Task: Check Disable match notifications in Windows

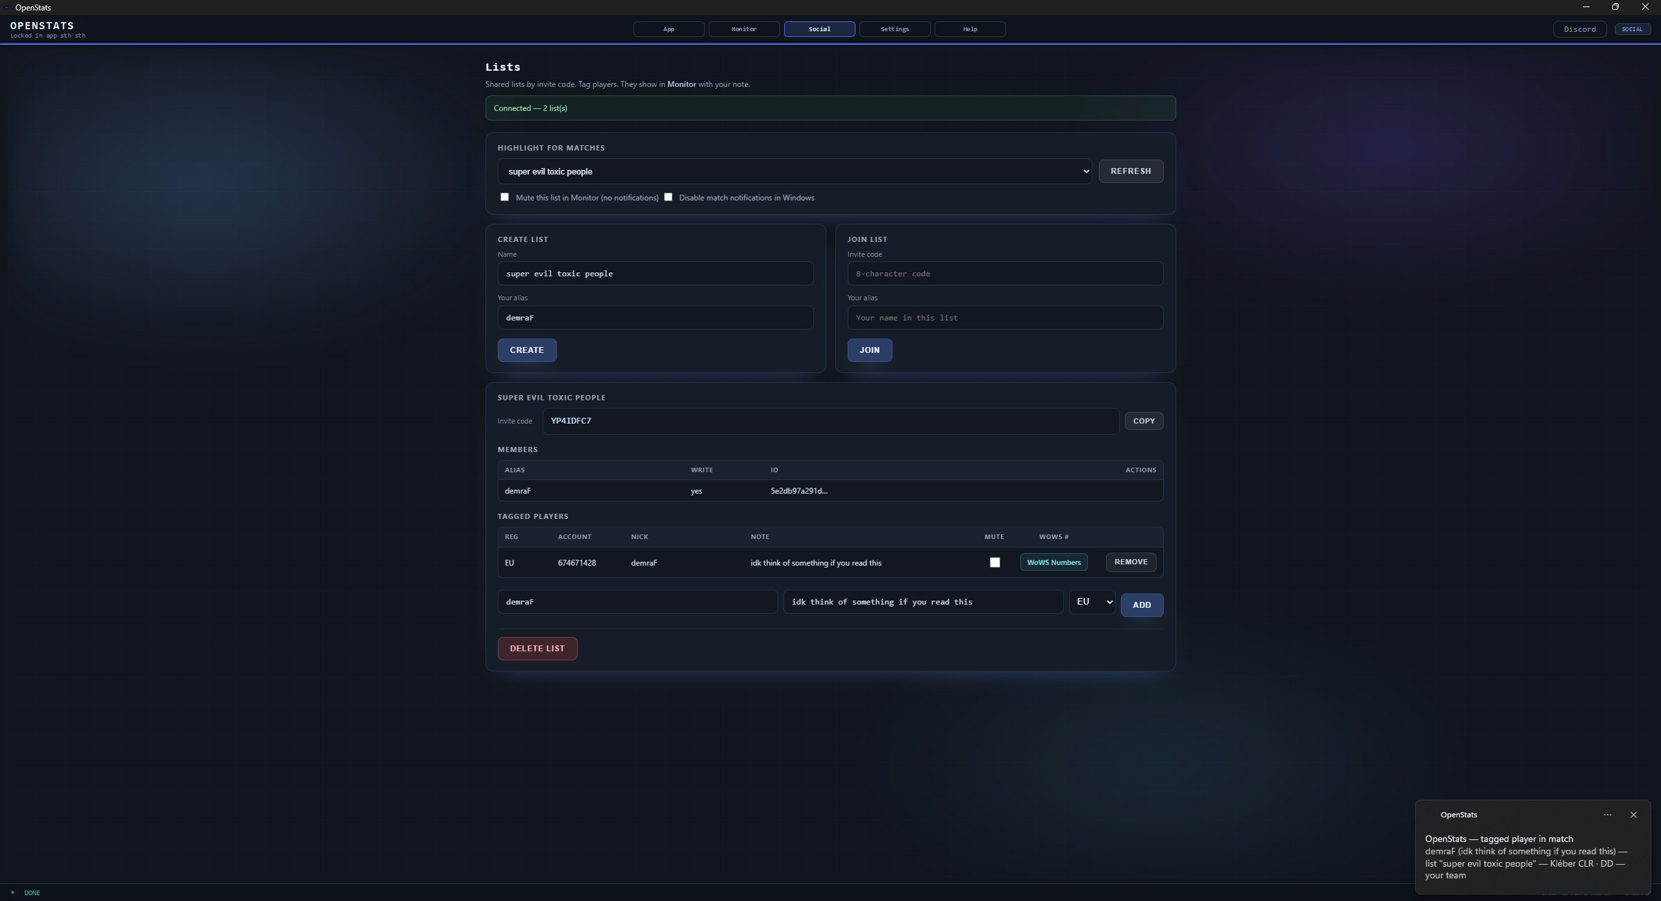Action: point(668,197)
